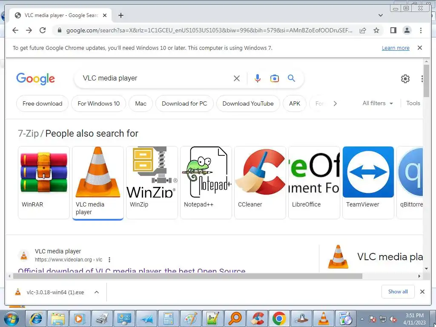Open the CCleaner card
Viewport: 436px width, 327px height.
260,182
